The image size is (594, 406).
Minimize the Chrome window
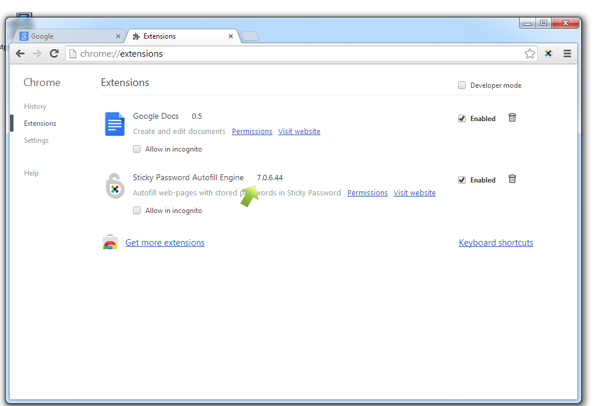tap(527, 23)
